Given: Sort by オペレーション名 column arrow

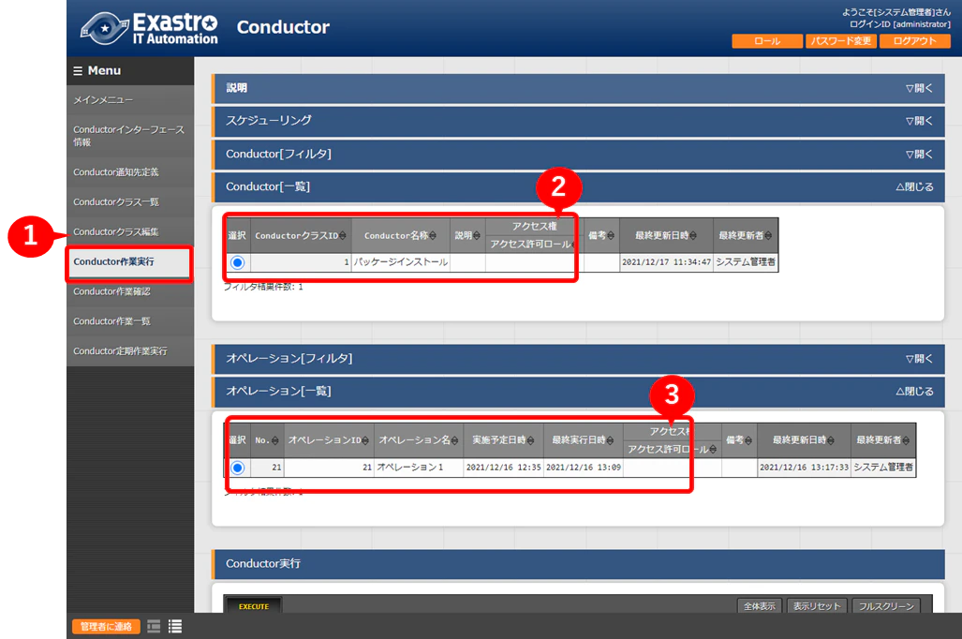Looking at the screenshot, I should point(454,440).
